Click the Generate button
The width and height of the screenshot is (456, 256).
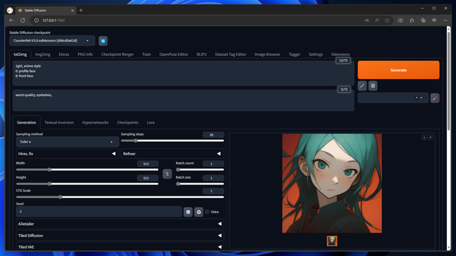point(398,70)
